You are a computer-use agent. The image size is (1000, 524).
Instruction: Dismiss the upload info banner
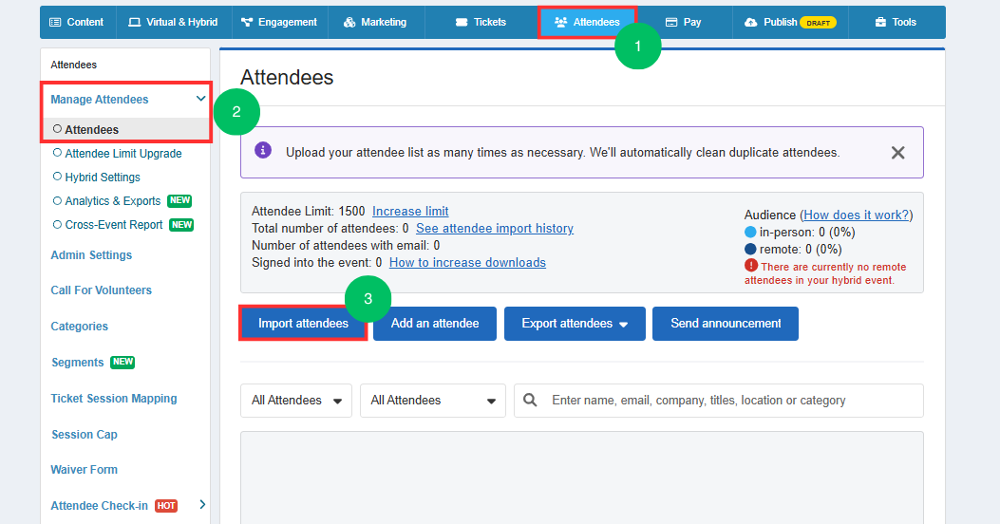898,153
